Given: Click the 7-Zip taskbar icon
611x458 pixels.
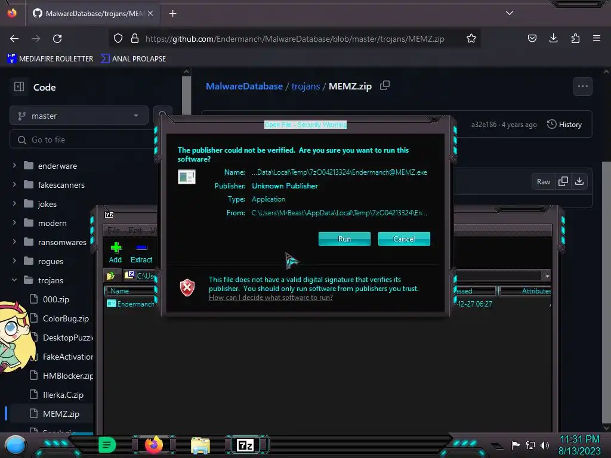Looking at the screenshot, I should (245, 445).
